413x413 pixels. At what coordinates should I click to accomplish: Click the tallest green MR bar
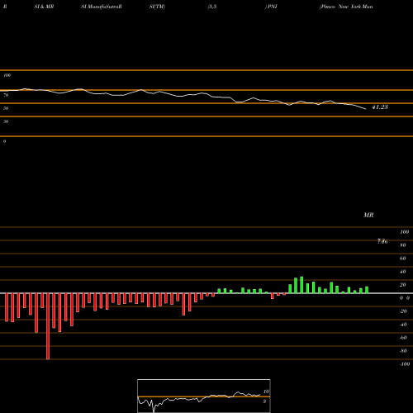pos(301,285)
